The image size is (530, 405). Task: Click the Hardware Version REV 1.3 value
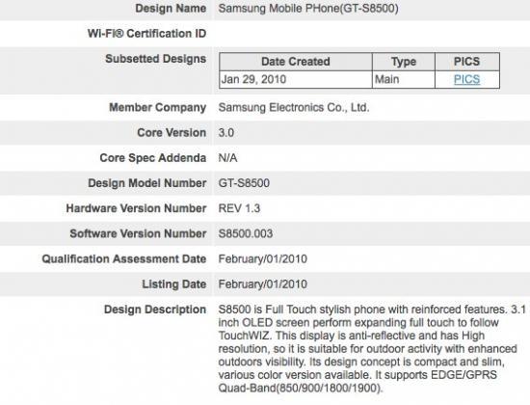(239, 208)
